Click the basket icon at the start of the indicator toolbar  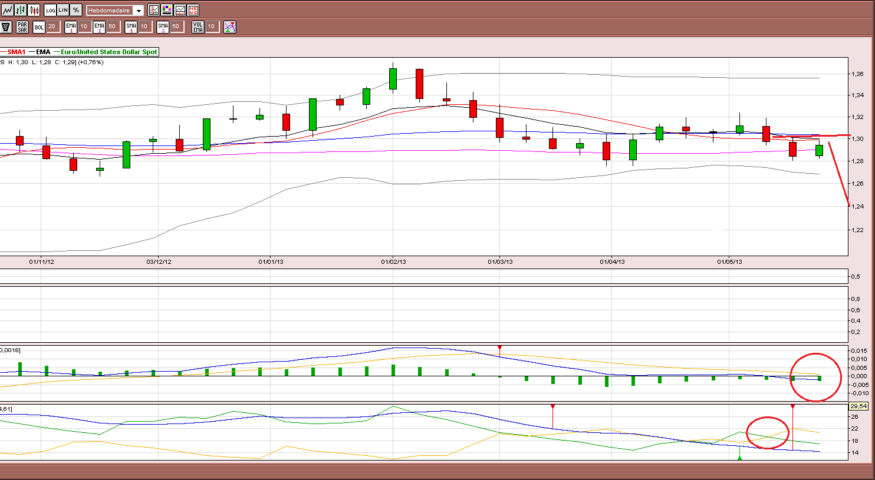coord(6,27)
